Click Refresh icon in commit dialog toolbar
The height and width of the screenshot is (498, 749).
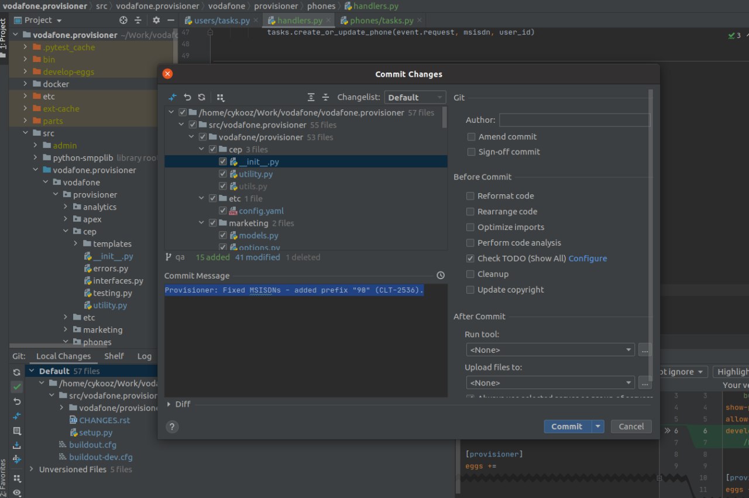202,97
